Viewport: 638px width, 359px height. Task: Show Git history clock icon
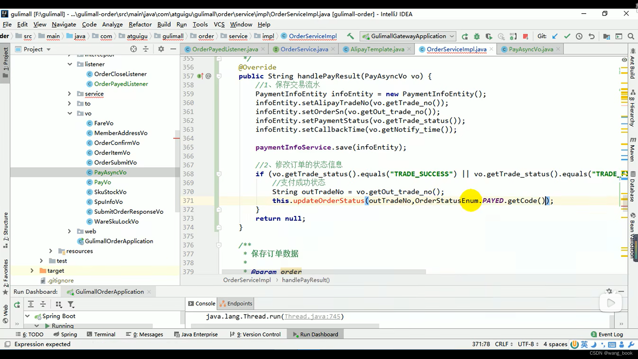tap(579, 36)
